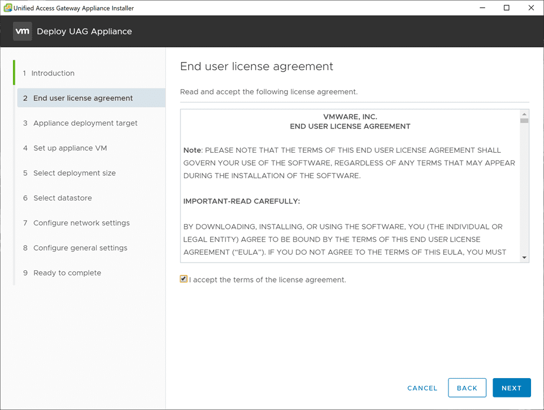Minimize the installer window
This screenshot has width=544, height=410.
click(x=481, y=8)
